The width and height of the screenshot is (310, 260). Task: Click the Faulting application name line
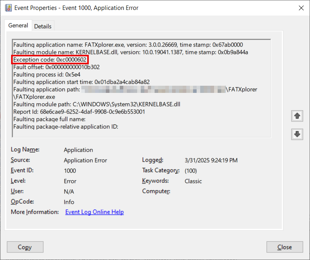(x=128, y=45)
